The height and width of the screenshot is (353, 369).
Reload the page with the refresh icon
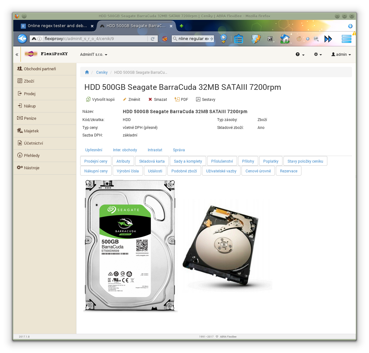(x=152, y=39)
